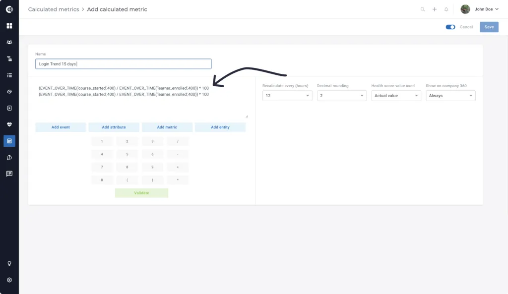
Task: Click the Save button
Action: pos(489,27)
